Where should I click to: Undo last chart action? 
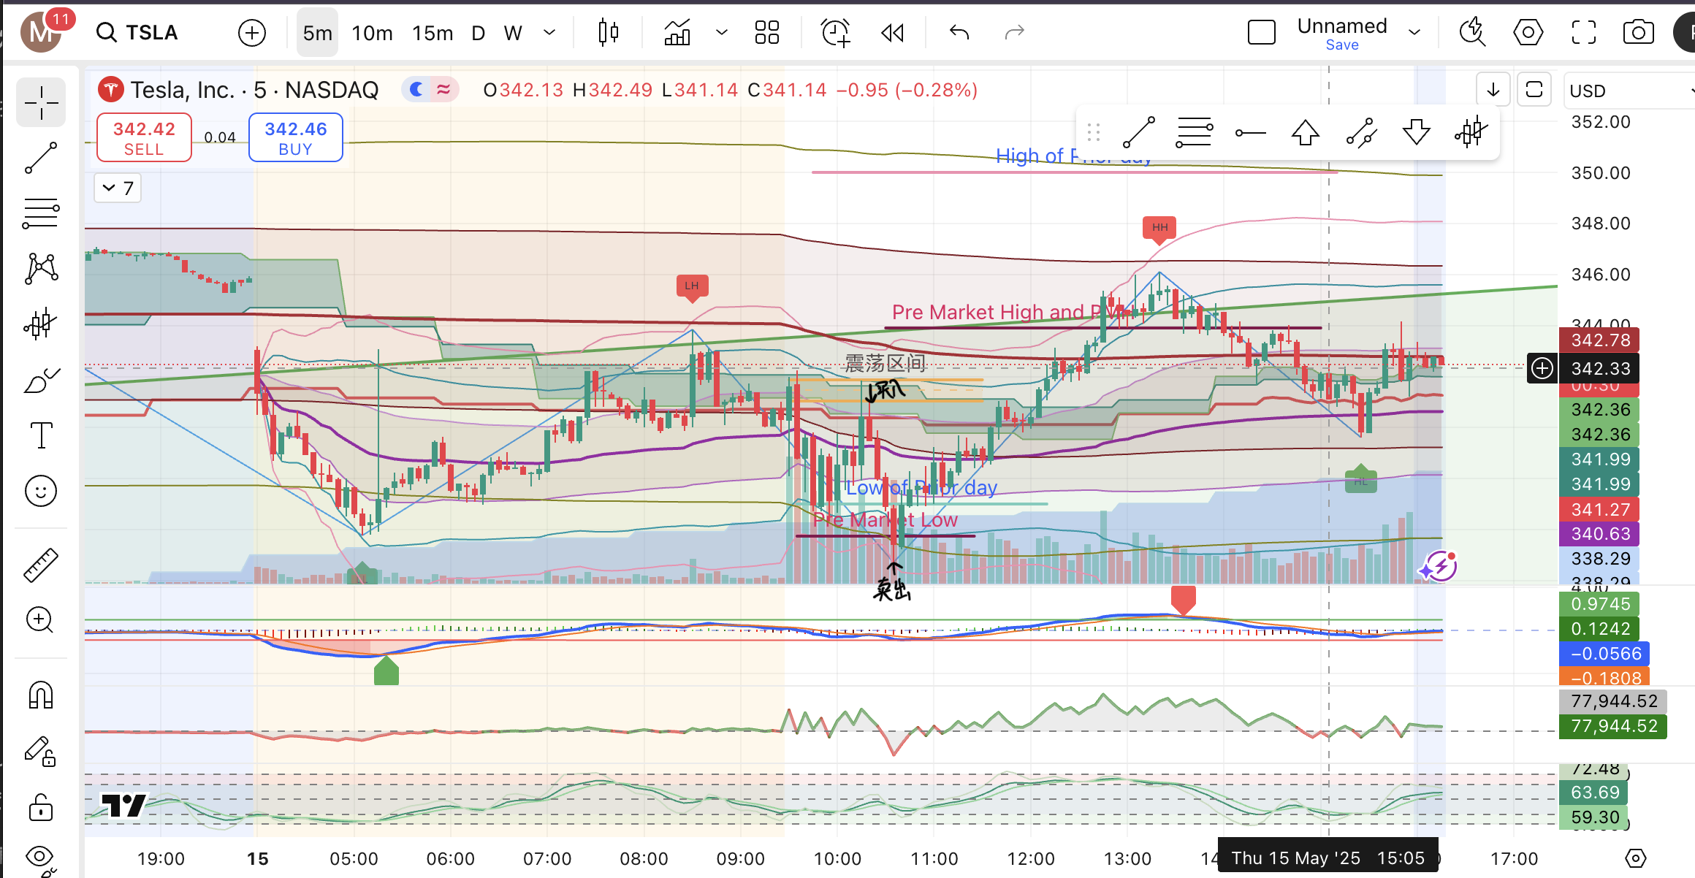click(x=959, y=33)
